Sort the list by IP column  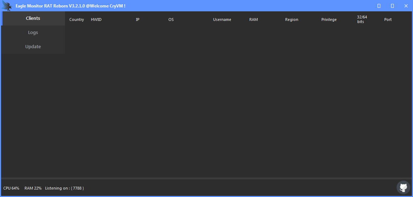(137, 19)
